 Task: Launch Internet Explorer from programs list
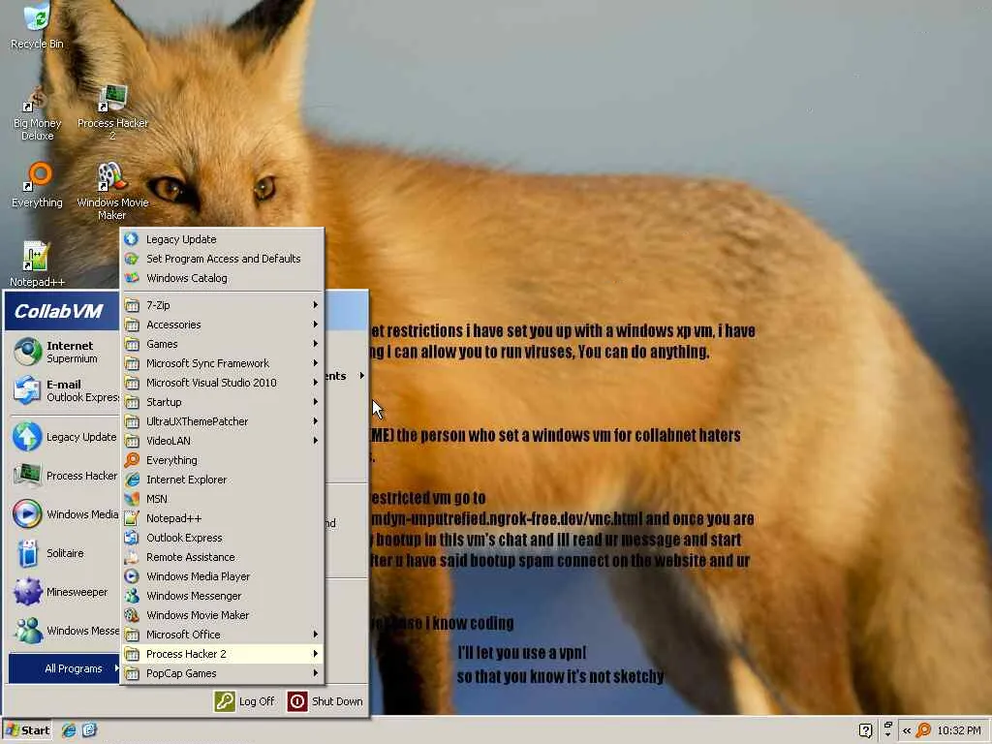coord(222,480)
